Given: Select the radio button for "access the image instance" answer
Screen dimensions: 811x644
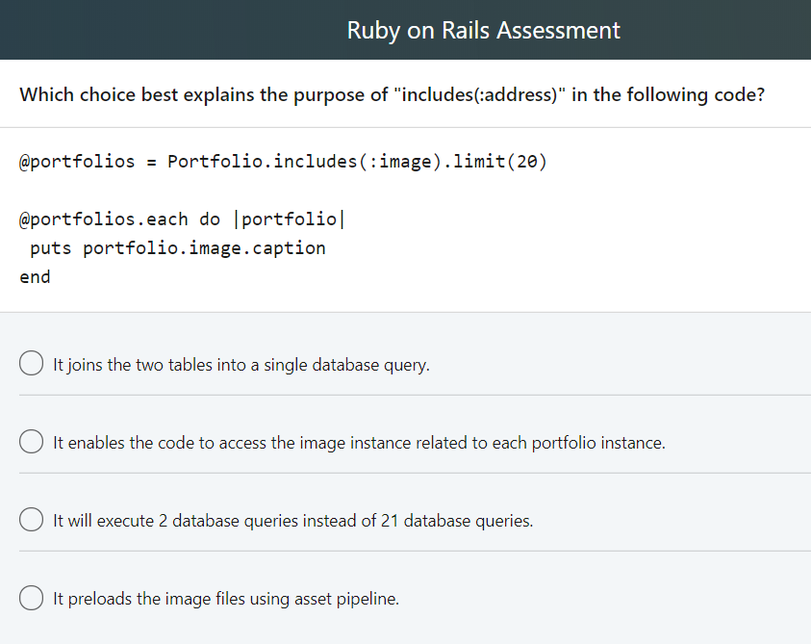Looking at the screenshot, I should (x=31, y=441).
